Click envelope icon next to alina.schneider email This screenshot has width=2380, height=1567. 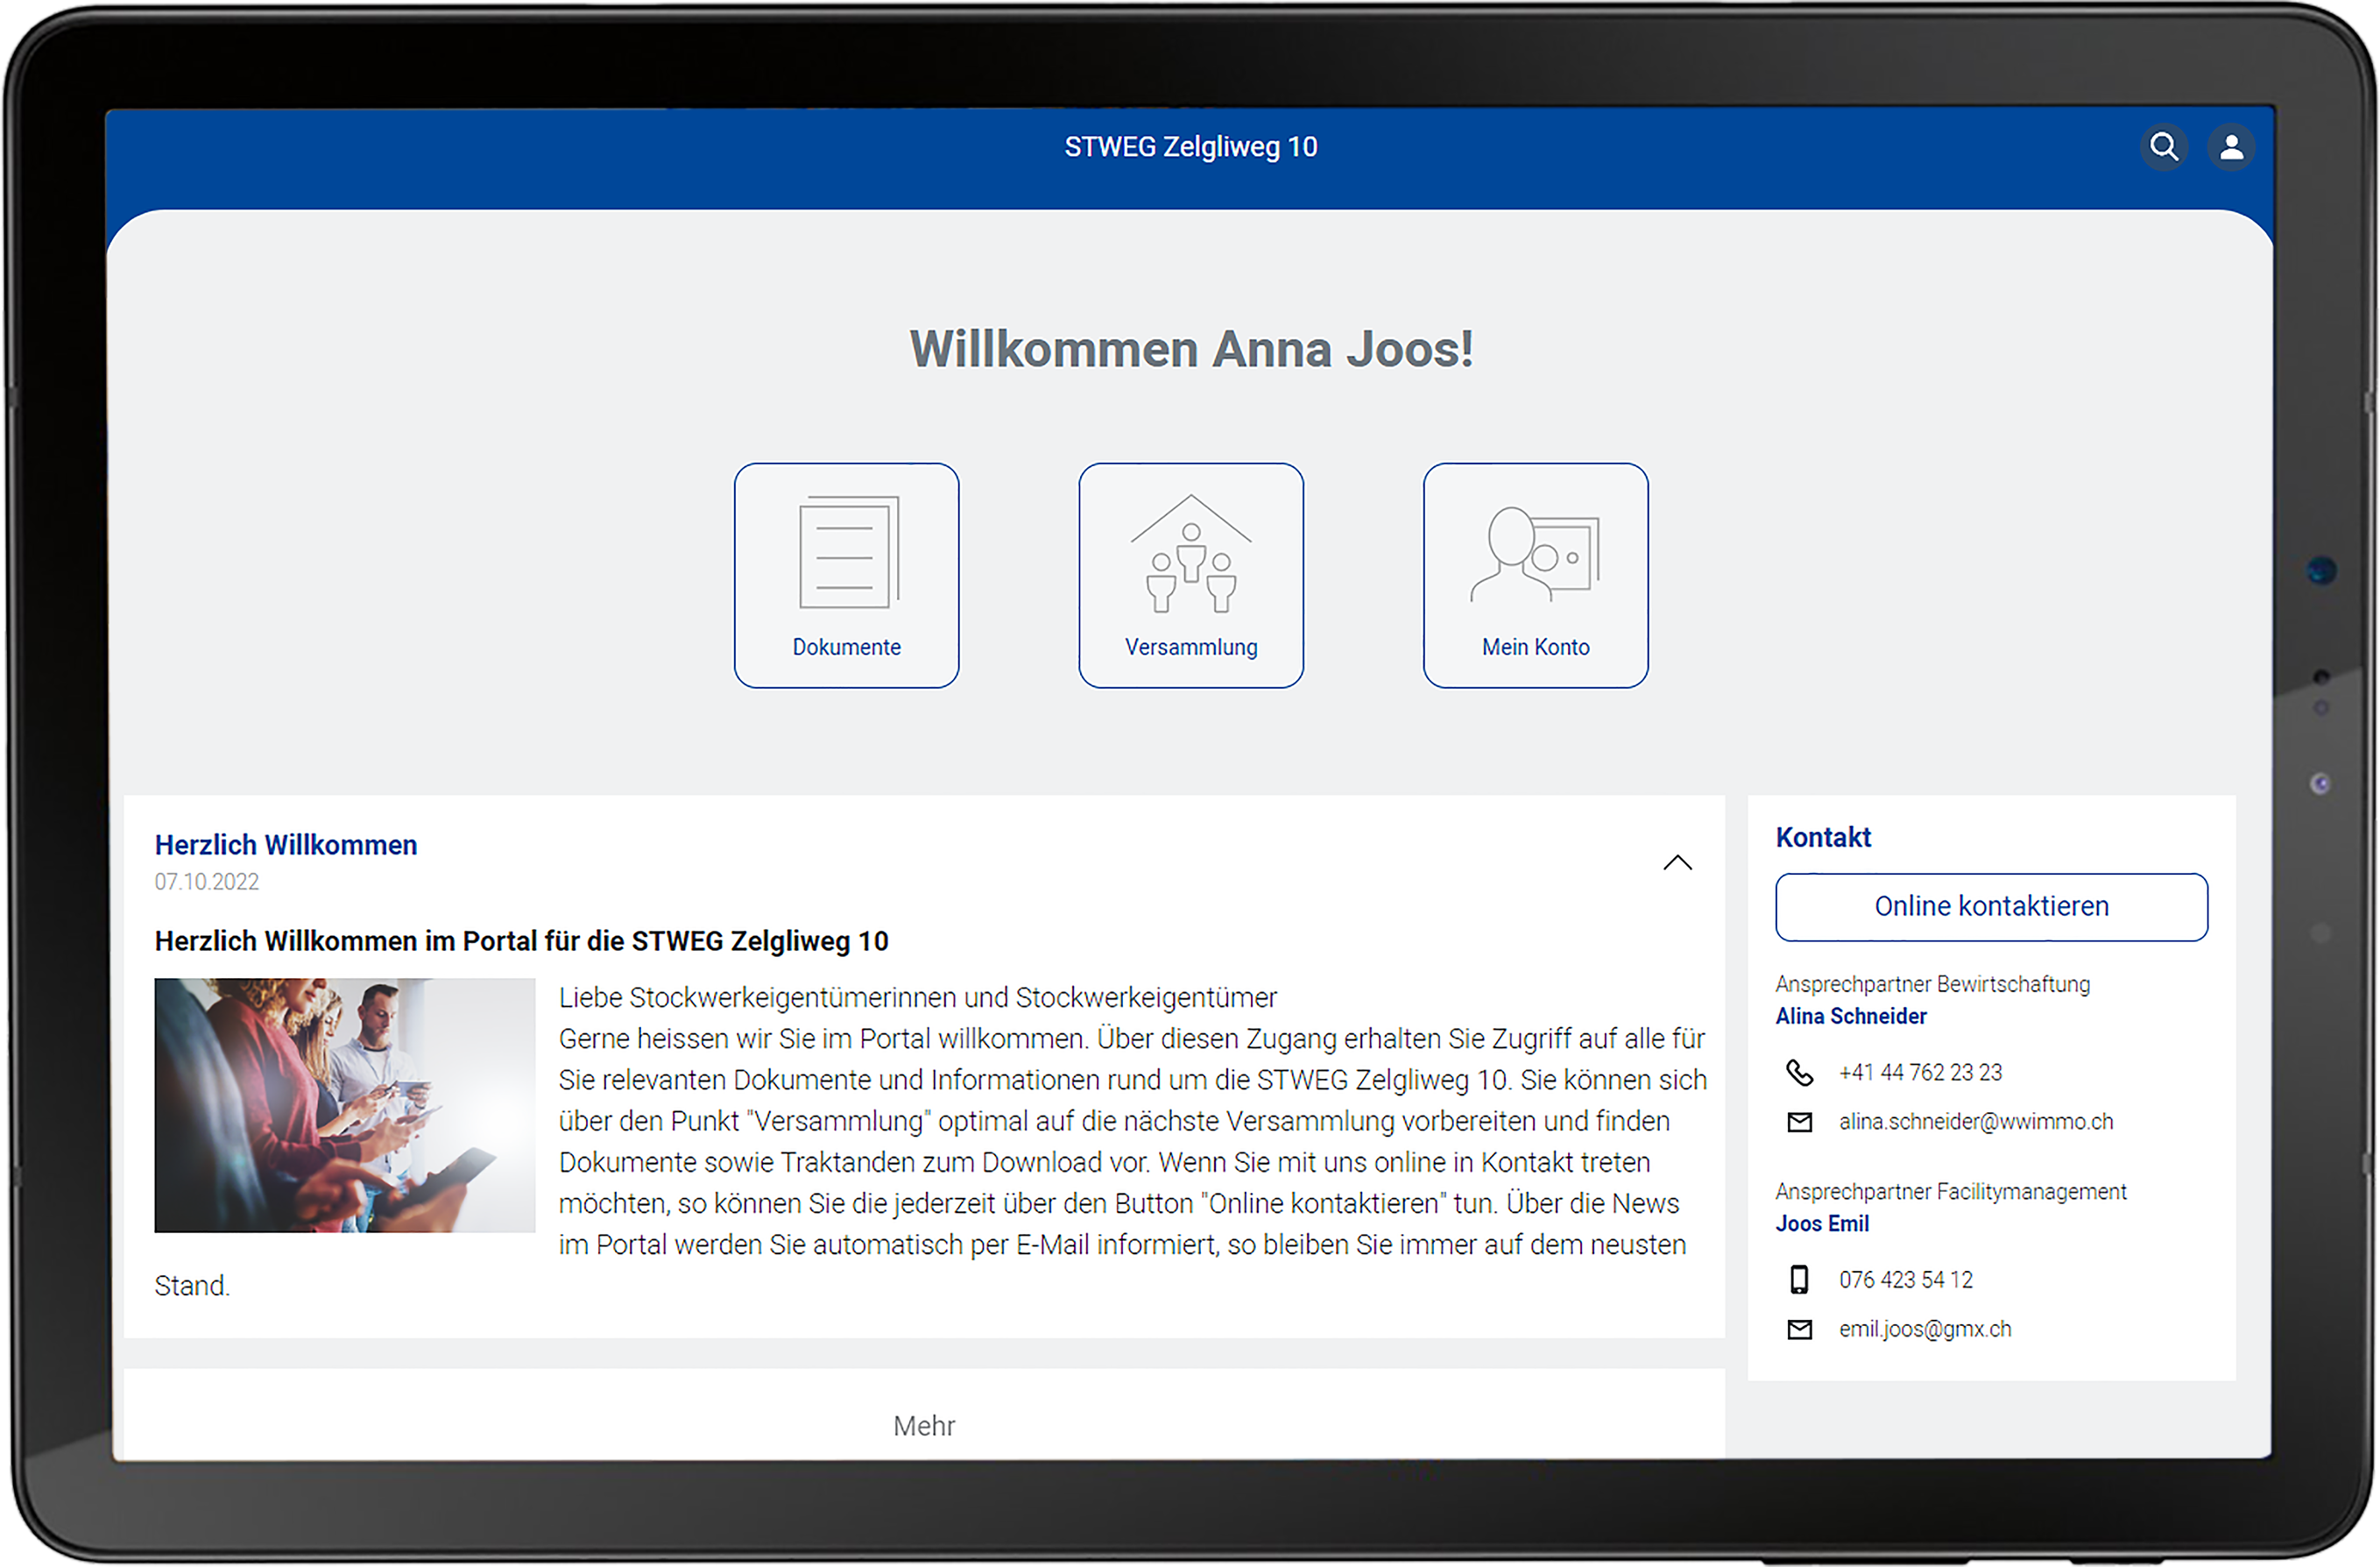1799,1123
